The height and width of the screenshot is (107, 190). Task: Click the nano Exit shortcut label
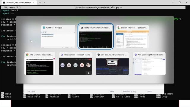pyautogui.click(x=8, y=97)
